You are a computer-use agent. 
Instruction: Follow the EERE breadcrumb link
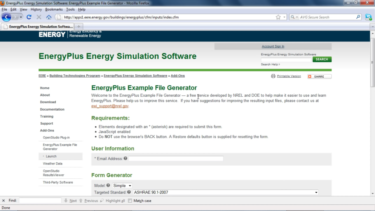pos(42,75)
